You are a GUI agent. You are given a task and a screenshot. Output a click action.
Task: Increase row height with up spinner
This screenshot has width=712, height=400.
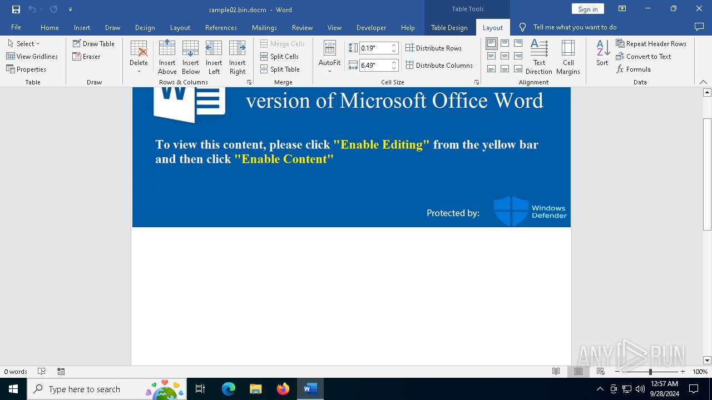tap(394, 46)
